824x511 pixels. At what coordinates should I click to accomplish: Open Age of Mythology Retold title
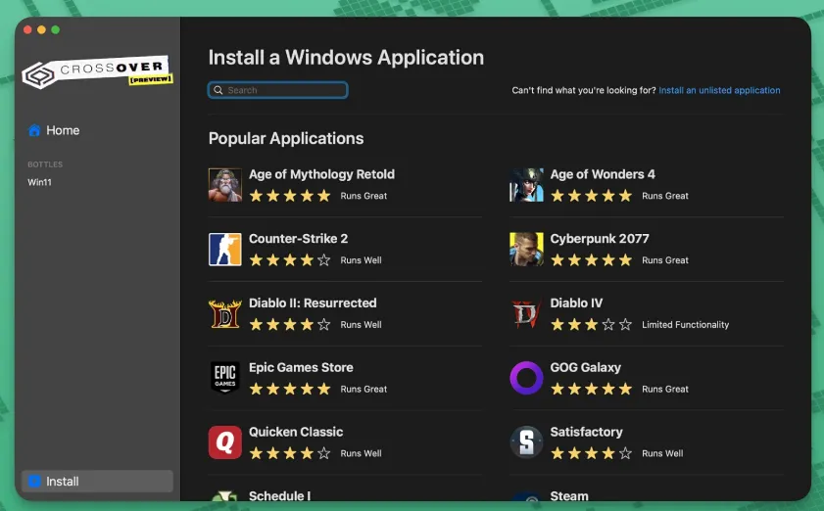(321, 174)
